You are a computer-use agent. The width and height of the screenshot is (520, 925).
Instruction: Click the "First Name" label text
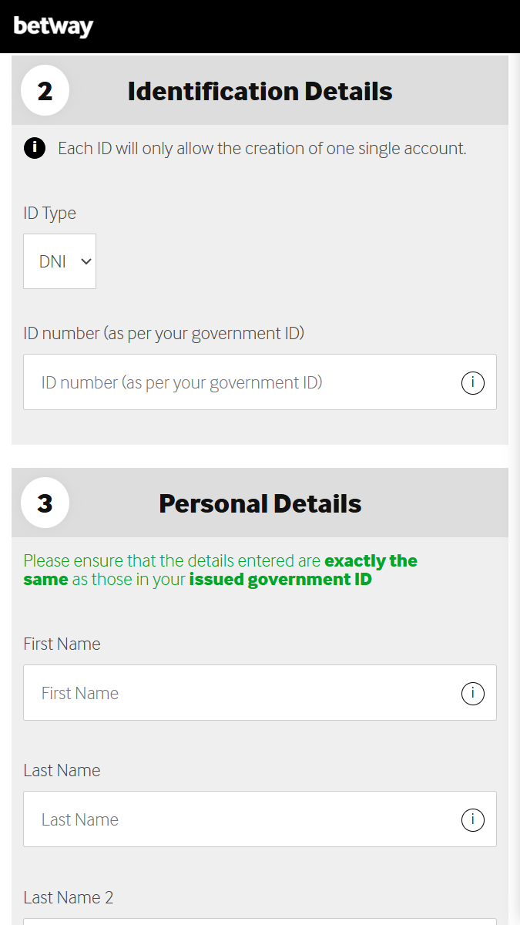(x=62, y=644)
